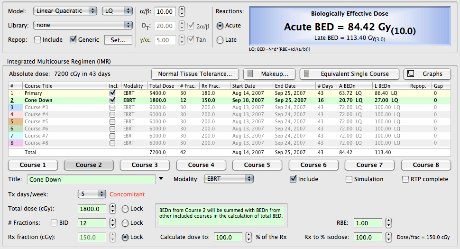Viewport: 460px width, 249px height.
Task: Select the Late reactions radio button
Action: pos(220,40)
